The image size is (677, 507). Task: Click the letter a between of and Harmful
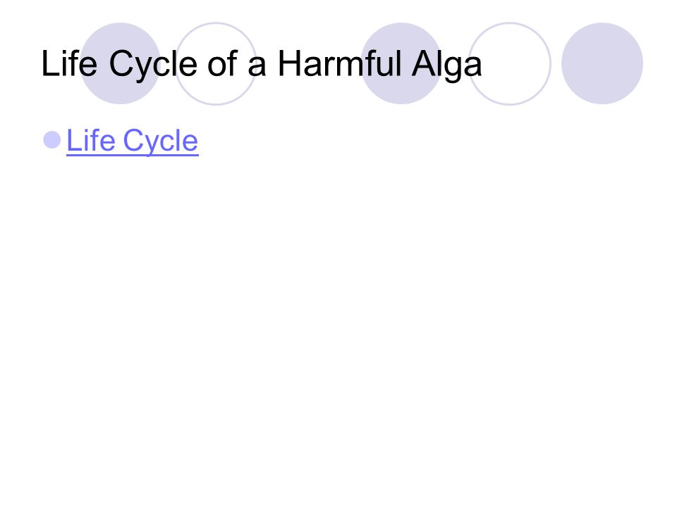coord(257,68)
